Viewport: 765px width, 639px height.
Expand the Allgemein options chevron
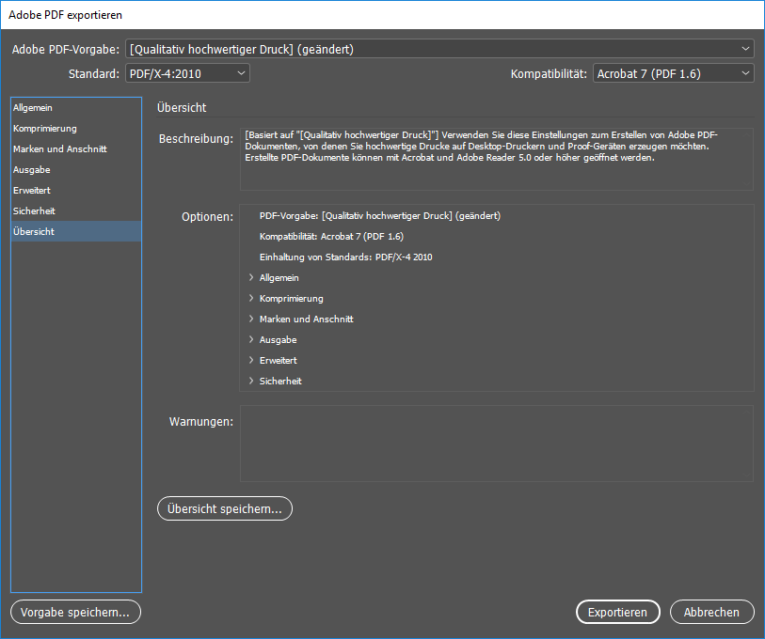(251, 277)
